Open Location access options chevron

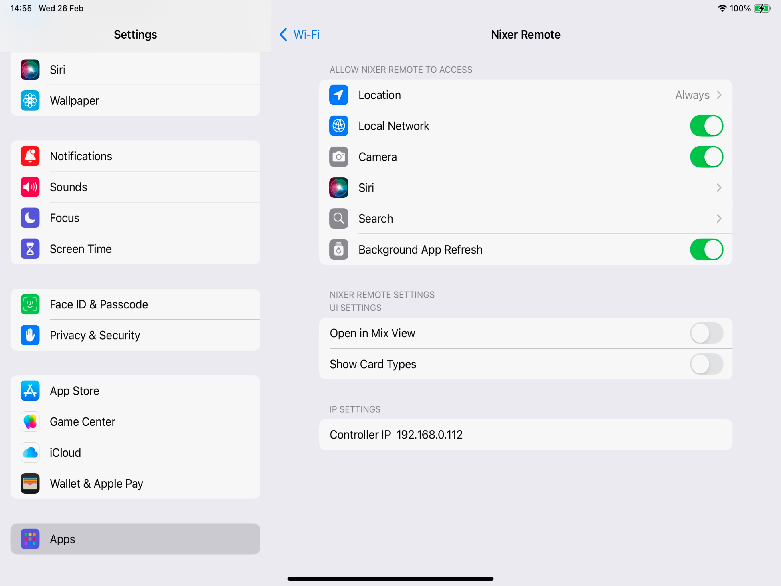click(x=719, y=95)
